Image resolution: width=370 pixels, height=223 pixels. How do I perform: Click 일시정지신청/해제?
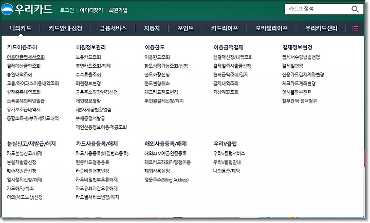tap(24, 180)
